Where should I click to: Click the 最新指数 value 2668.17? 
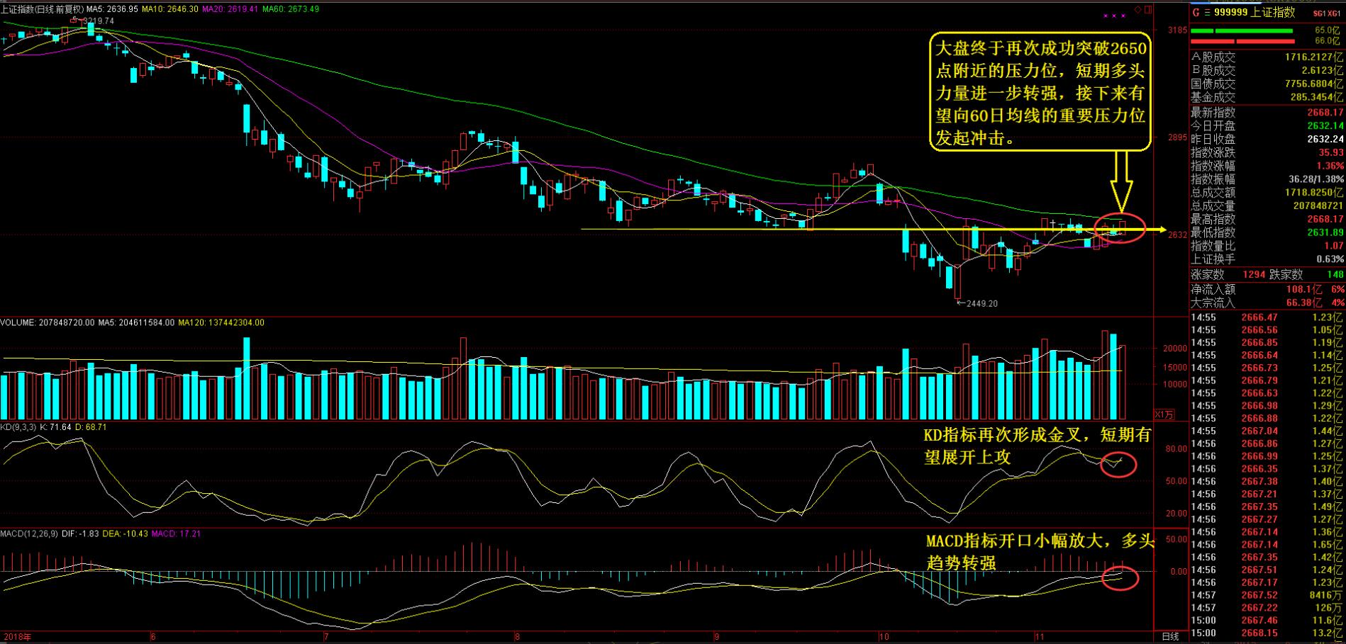tap(1325, 113)
